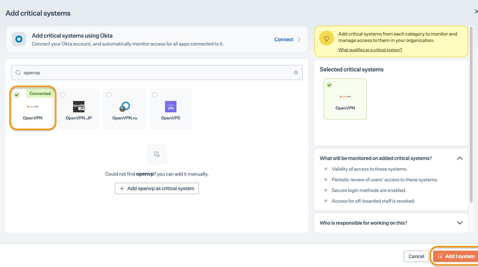
Task: Click the OpenVPN logo in search results
Action: 33,107
